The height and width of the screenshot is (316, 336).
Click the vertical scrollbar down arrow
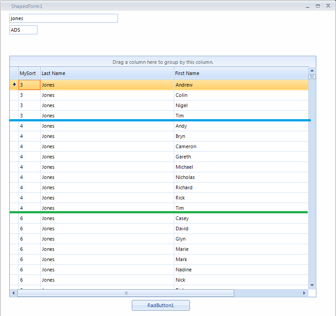pos(312,285)
